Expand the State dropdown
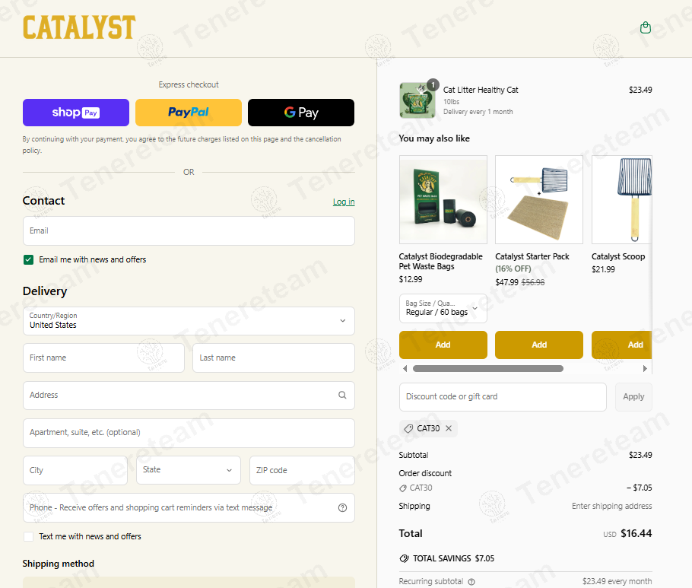Image resolution: width=692 pixels, height=588 pixels. tap(189, 470)
